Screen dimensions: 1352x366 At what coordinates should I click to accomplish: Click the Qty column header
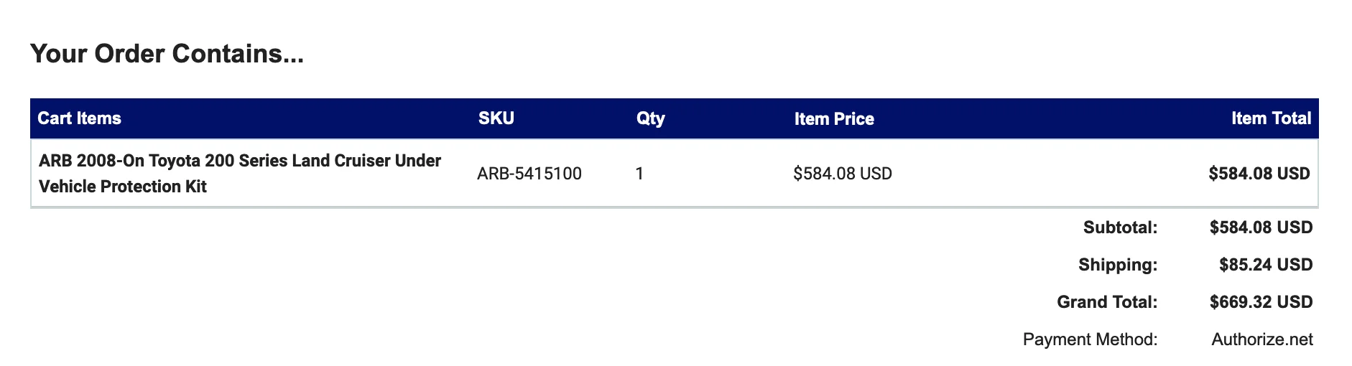pyautogui.click(x=651, y=118)
